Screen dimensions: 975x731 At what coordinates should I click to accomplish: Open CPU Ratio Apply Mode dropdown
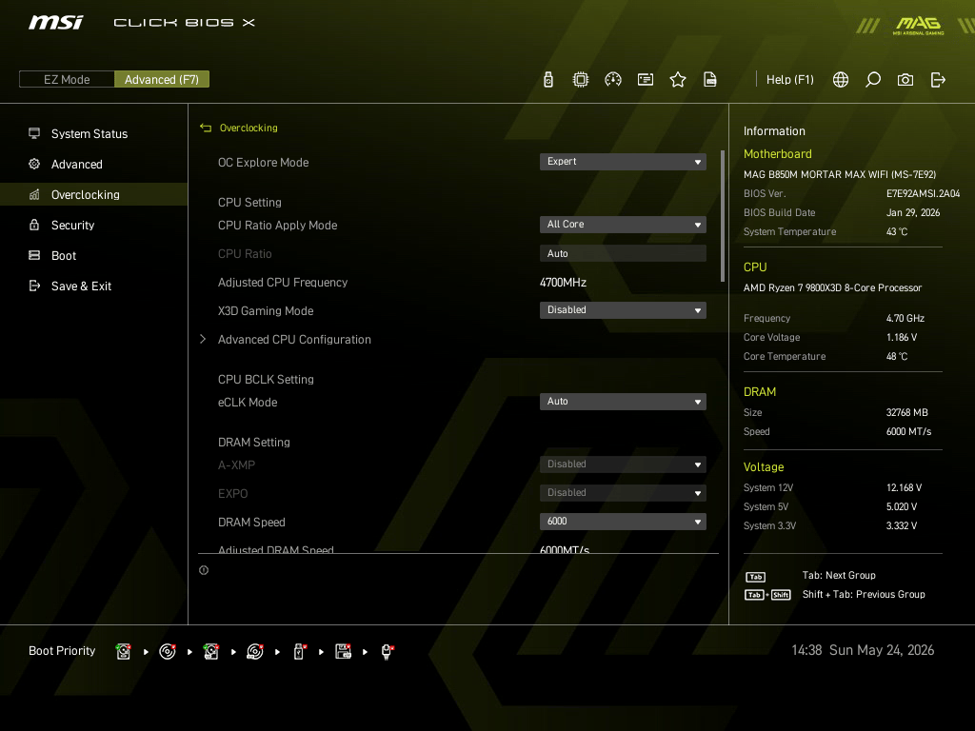point(623,225)
